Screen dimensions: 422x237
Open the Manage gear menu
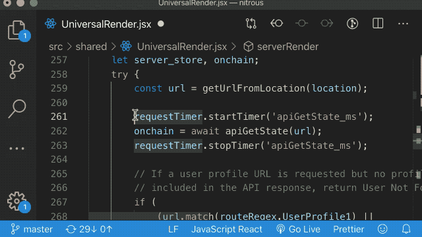[18, 201]
